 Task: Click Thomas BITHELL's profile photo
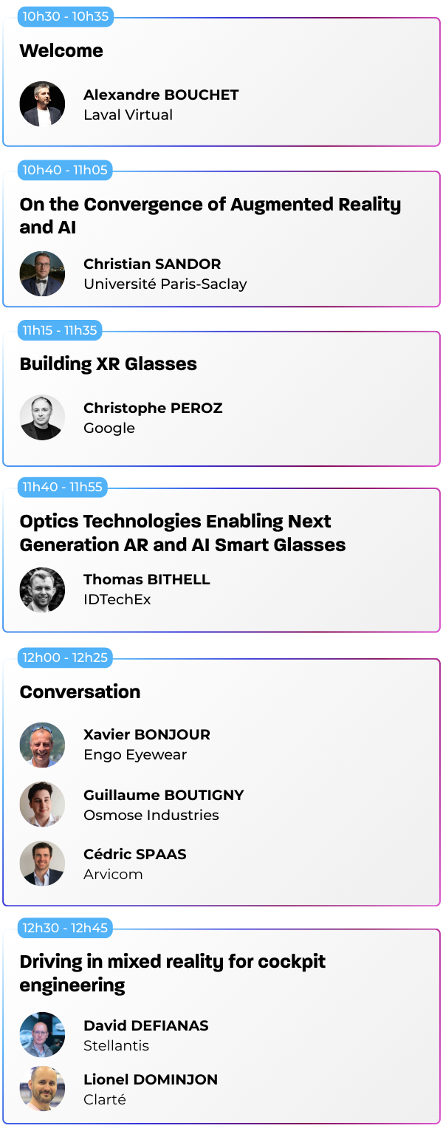click(x=42, y=590)
